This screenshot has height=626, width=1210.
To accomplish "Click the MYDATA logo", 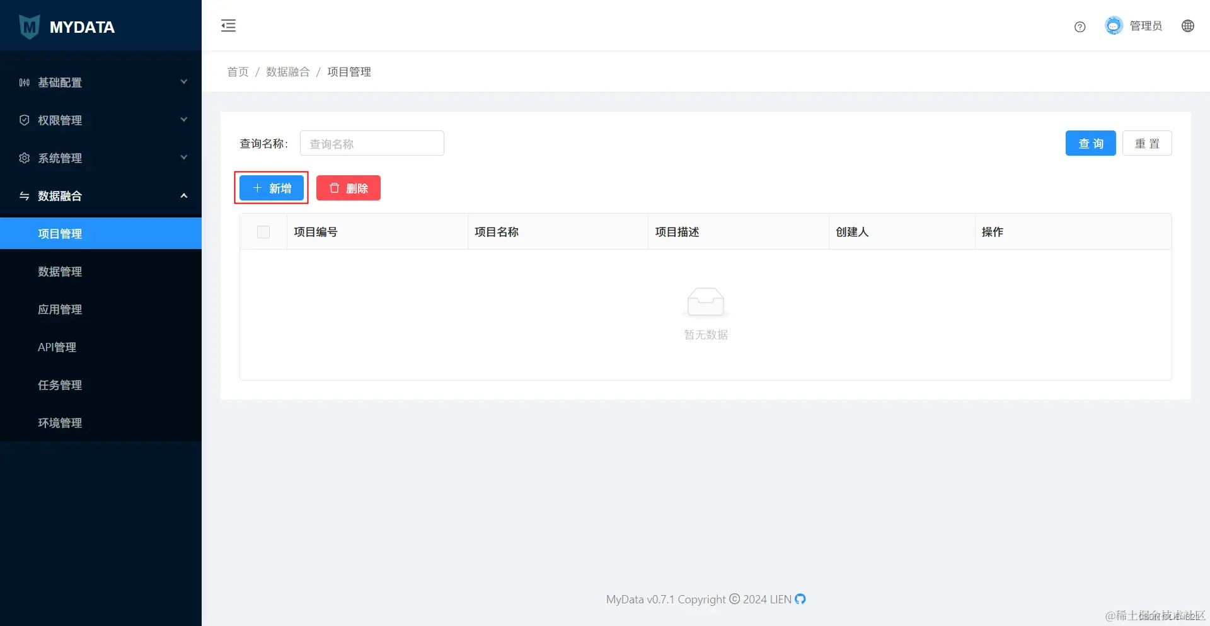I will click(x=67, y=26).
